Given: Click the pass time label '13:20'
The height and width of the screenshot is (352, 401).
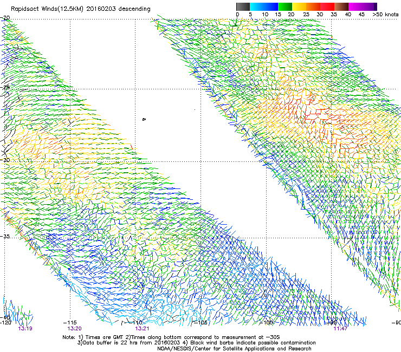Looking at the screenshot, I should 74,329.
